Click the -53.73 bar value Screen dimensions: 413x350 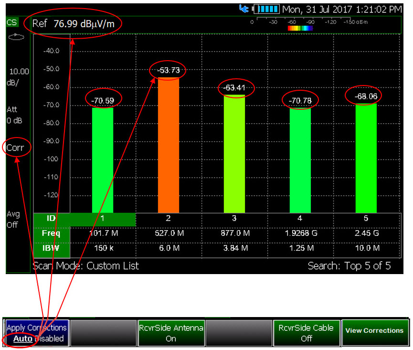tap(169, 70)
